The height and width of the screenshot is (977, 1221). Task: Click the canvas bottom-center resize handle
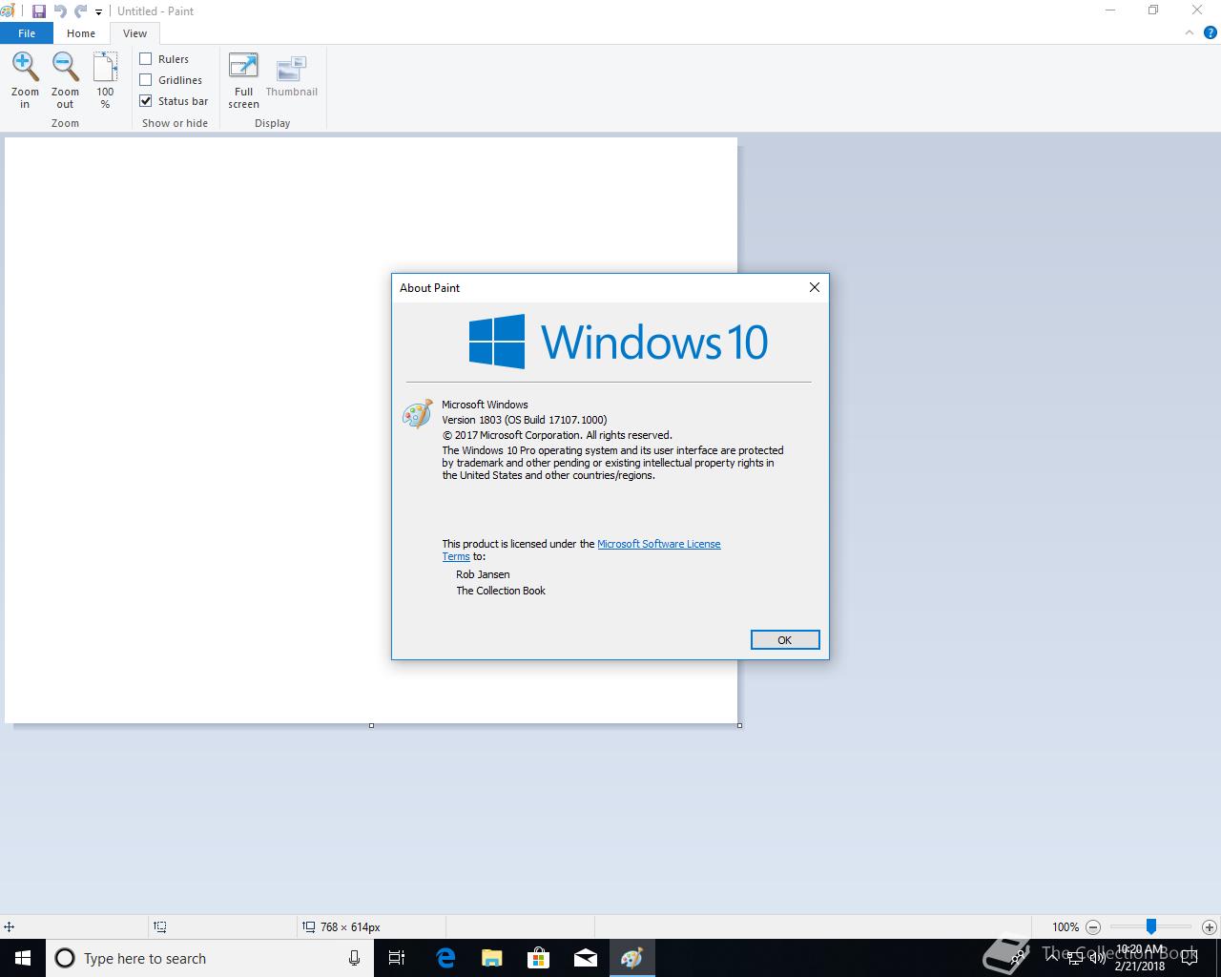point(371,725)
